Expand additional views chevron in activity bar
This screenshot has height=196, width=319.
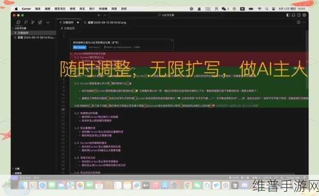tap(48, 22)
